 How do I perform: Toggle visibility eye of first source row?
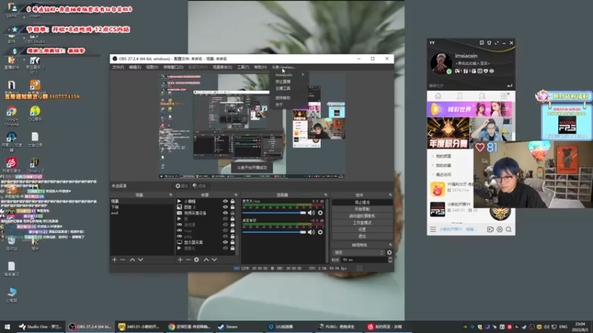225,201
